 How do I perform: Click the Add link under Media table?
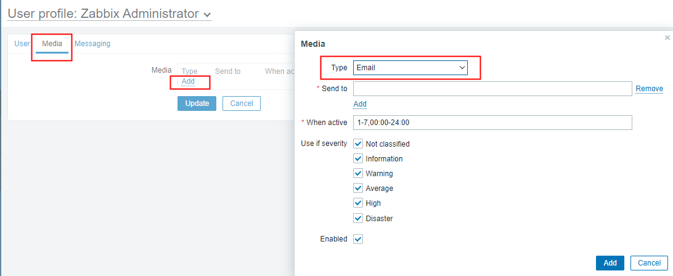[188, 81]
